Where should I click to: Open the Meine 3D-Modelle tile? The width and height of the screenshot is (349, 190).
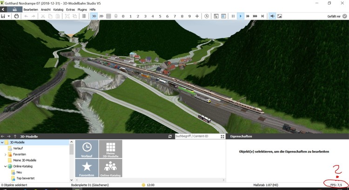110,149
